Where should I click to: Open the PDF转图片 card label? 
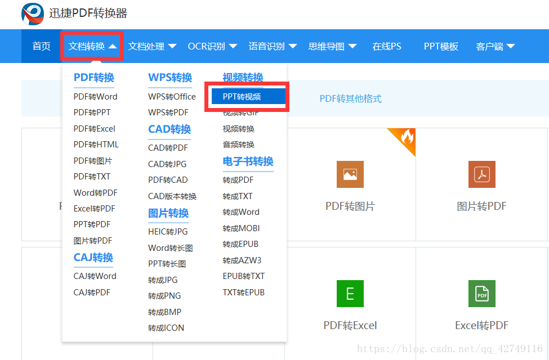(x=350, y=206)
